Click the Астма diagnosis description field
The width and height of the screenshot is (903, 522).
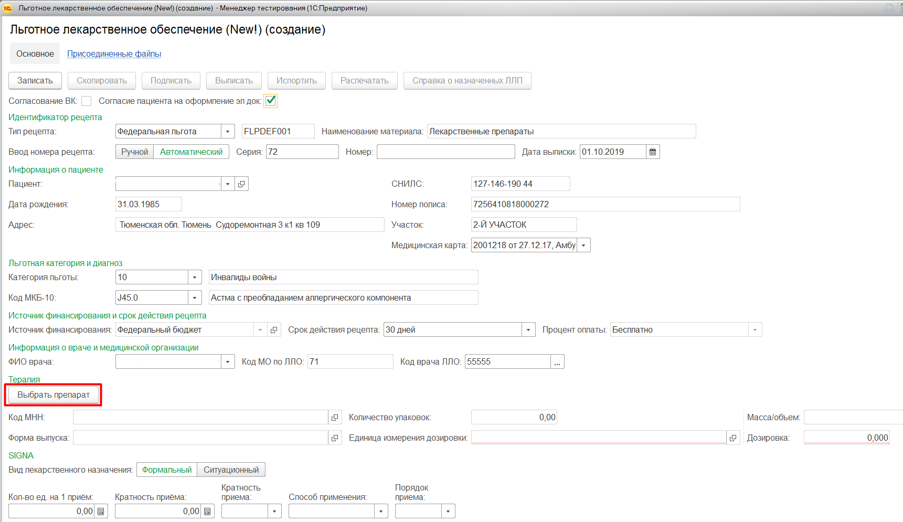[343, 297]
